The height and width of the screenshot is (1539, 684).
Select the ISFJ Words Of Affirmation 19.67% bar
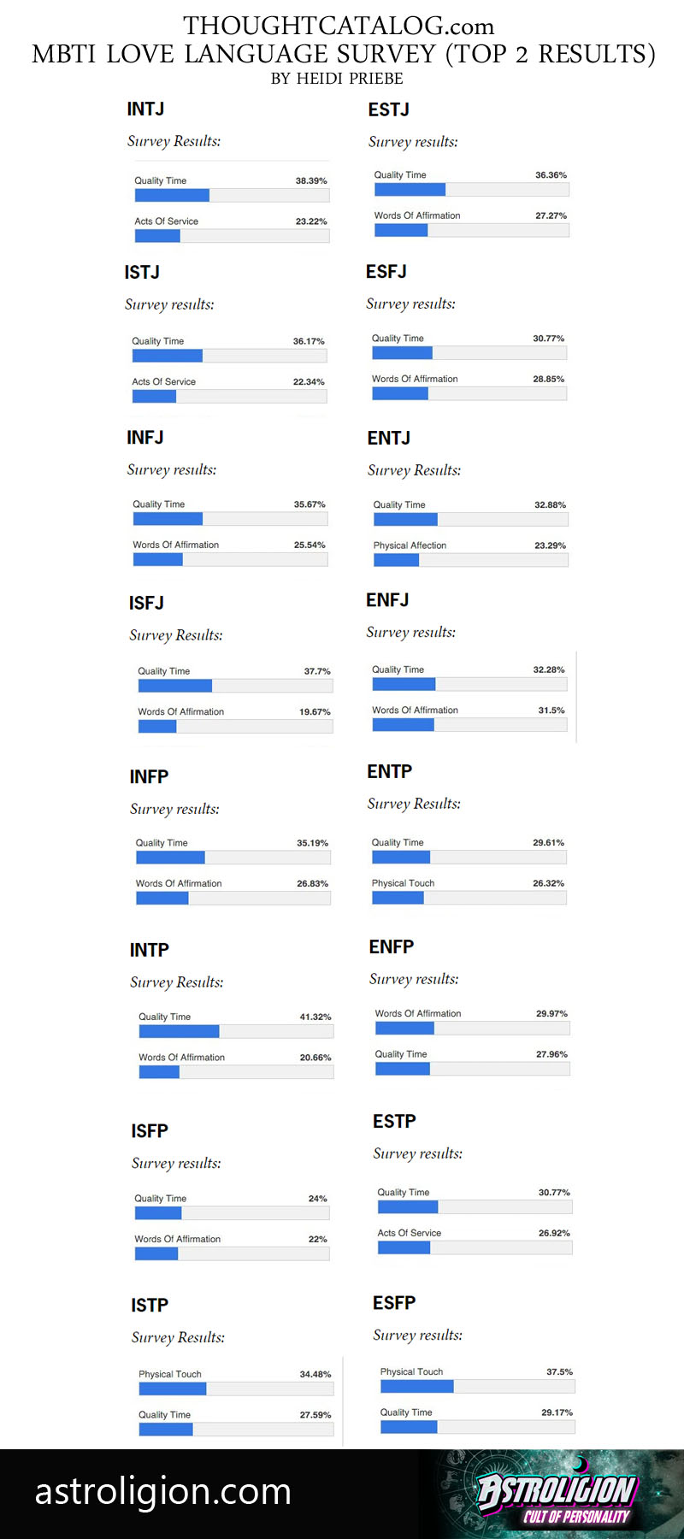pos(235,726)
